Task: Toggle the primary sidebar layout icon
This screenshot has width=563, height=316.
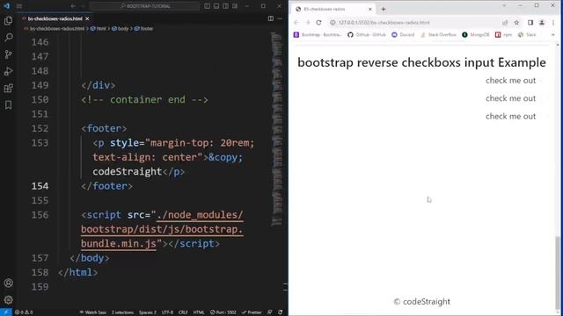Action: tap(208, 6)
